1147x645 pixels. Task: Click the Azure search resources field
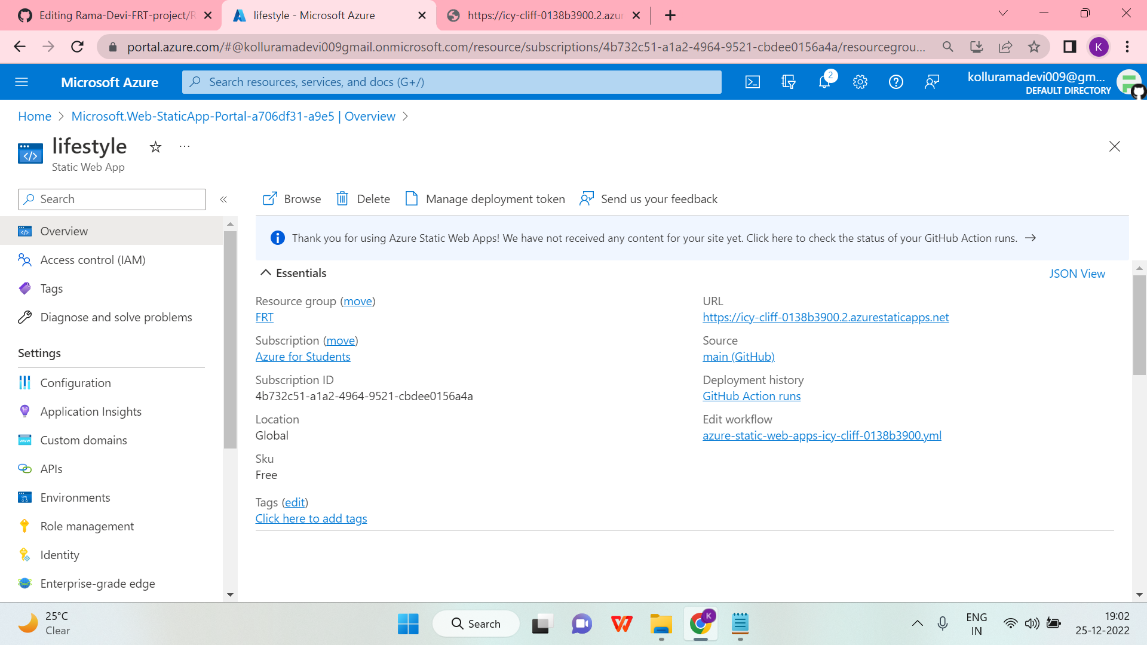coord(451,82)
